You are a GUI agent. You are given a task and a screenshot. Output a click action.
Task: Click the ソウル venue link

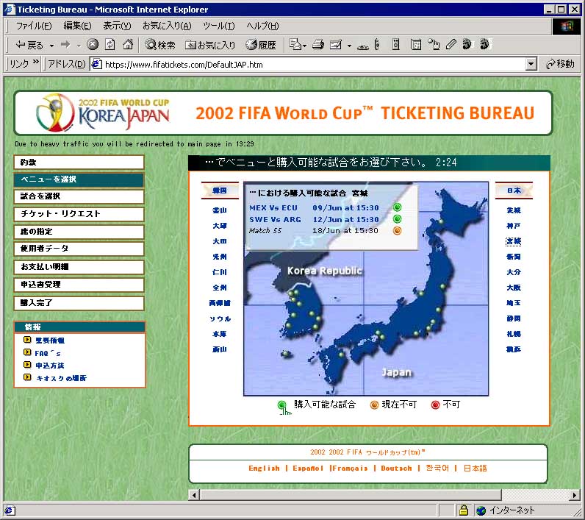pos(220,318)
